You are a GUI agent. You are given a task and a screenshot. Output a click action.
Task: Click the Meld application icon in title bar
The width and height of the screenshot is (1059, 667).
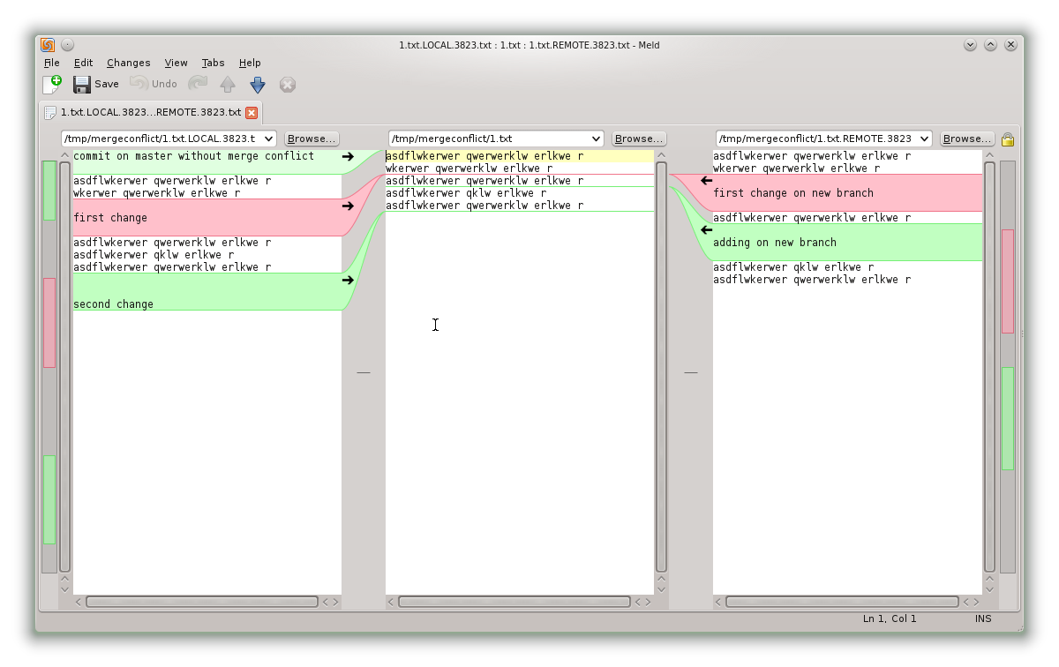(x=49, y=45)
